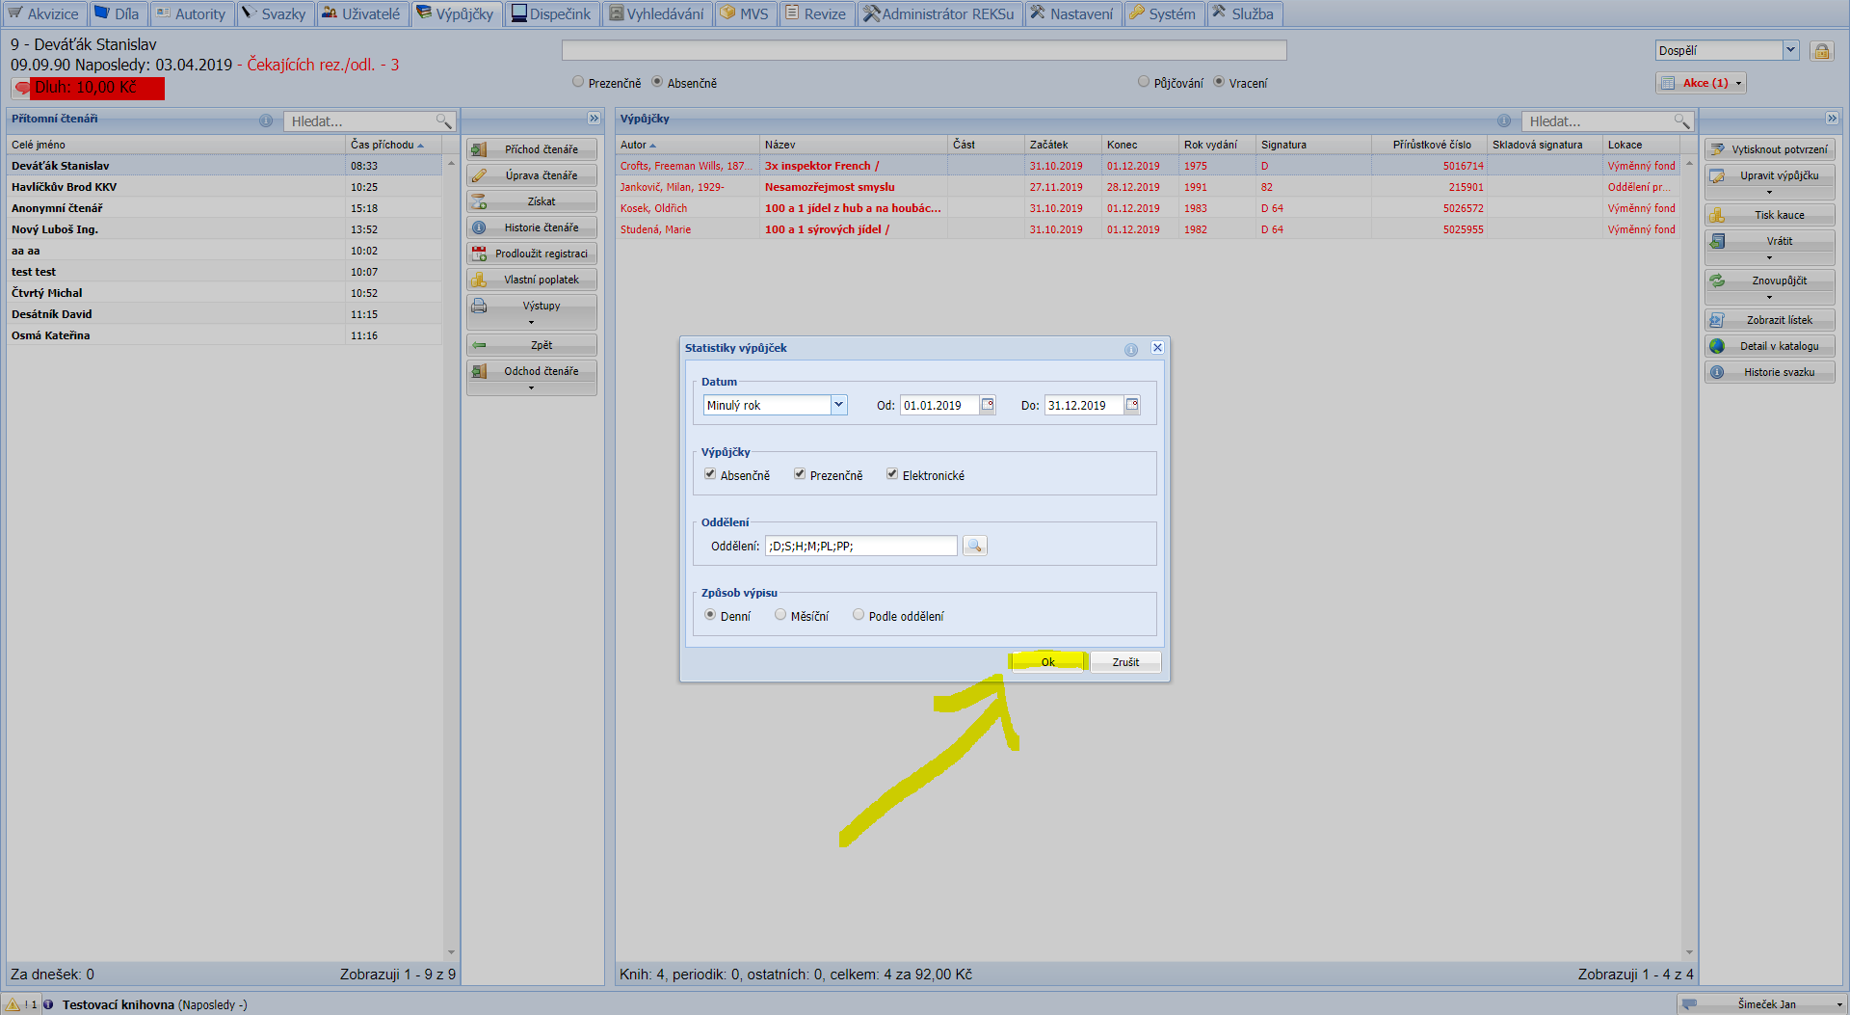Confirm dialog with Ok button

1048,662
